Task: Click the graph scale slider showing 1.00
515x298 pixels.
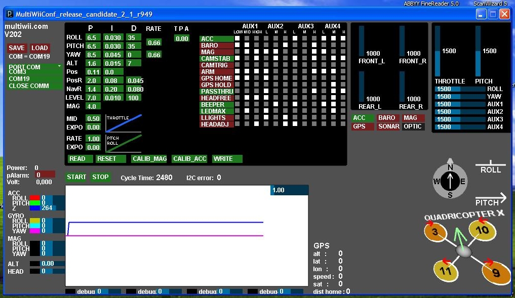Action: (289, 190)
